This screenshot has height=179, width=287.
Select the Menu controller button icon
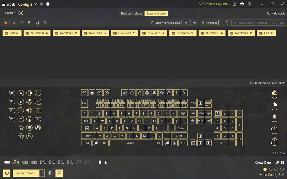[x=29, y=128]
